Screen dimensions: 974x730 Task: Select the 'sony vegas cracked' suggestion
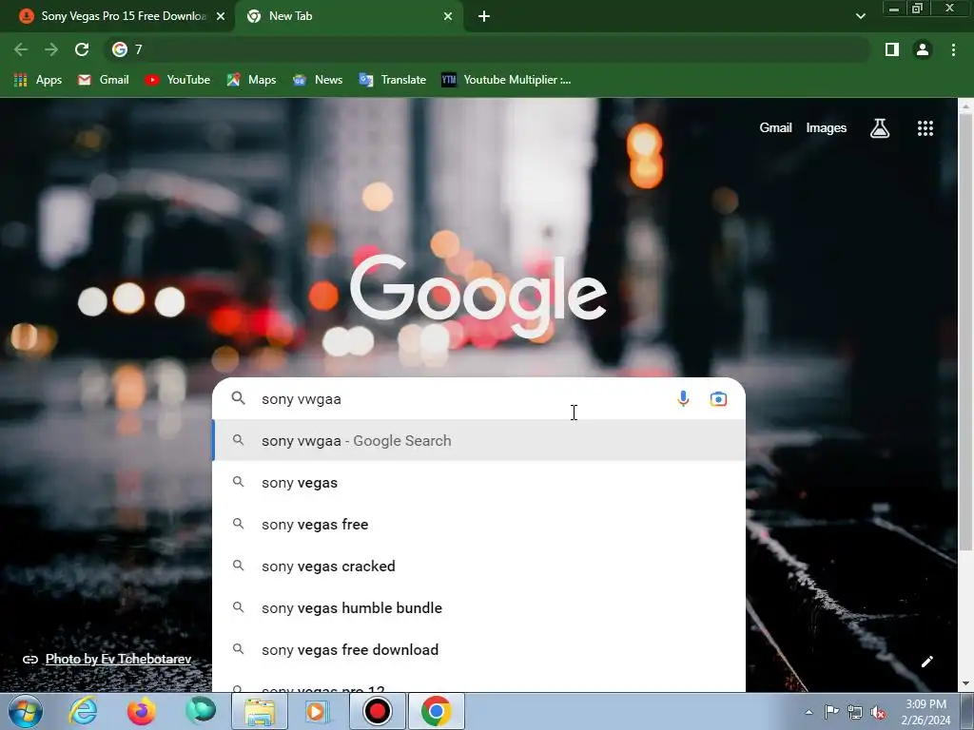point(479,567)
